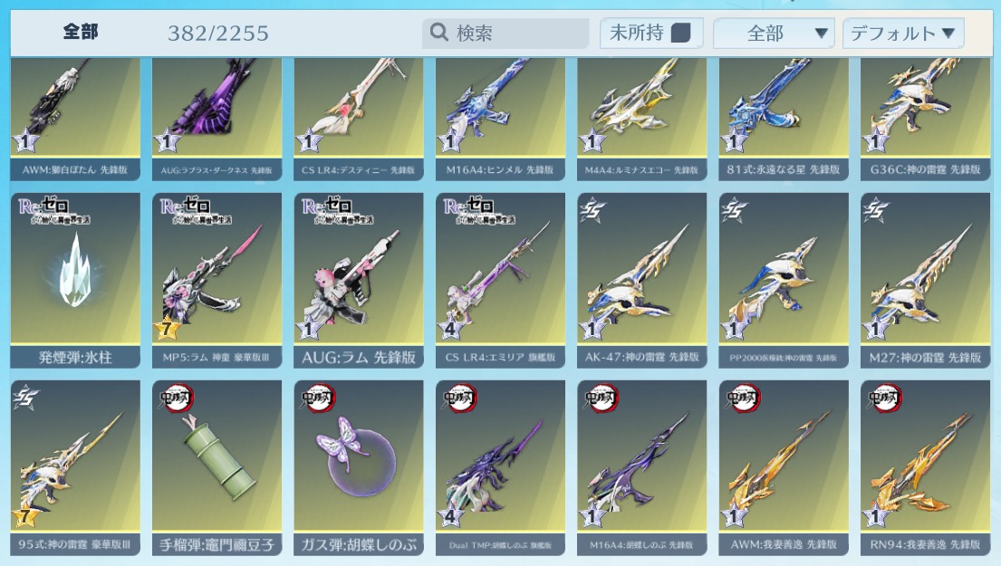Select the 81式:永遠なる星 先鋒版 thumbnail
Viewport: 1001px width, 566px height.
click(784, 119)
